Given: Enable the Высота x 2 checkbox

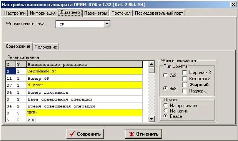Looking at the screenshot, I should [185, 79].
